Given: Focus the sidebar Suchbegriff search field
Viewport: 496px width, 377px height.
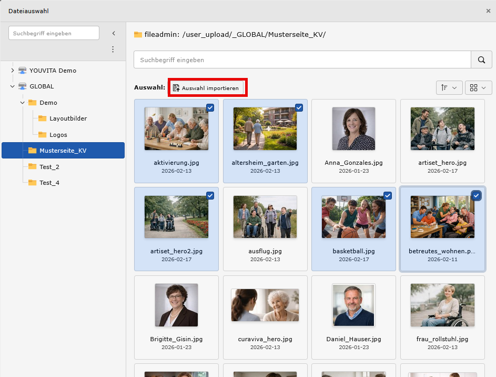Looking at the screenshot, I should (x=54, y=33).
